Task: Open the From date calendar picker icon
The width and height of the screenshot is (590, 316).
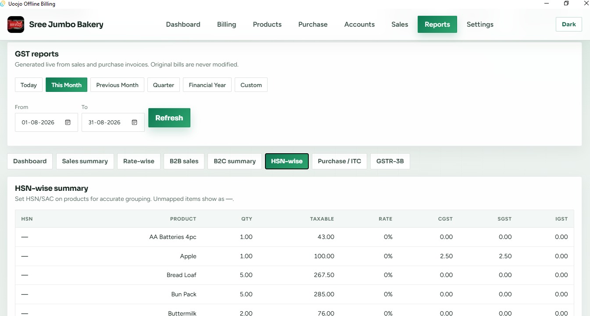Action: pos(68,123)
